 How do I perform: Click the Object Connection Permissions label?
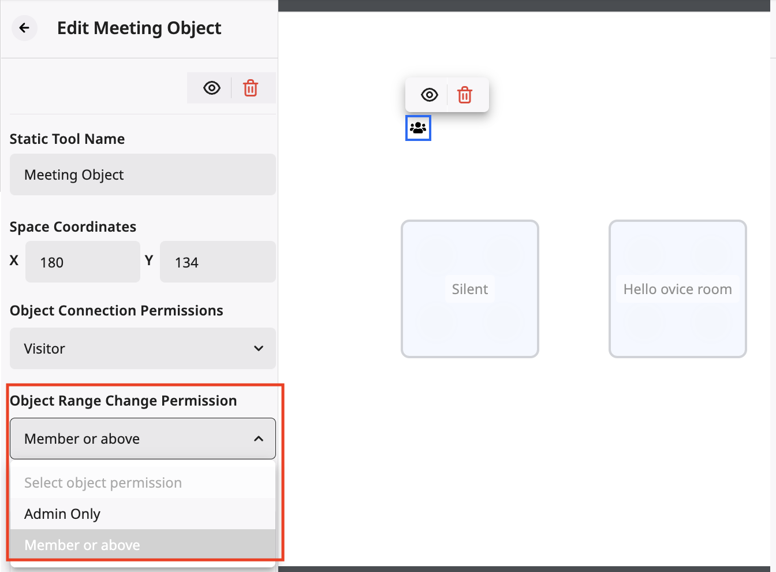[x=116, y=310]
